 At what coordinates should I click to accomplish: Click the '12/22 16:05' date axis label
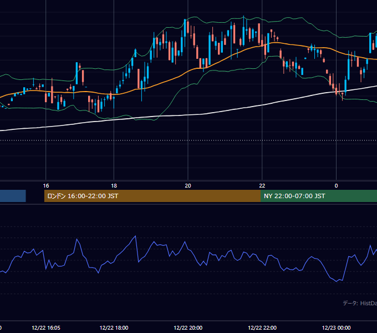(x=46, y=327)
